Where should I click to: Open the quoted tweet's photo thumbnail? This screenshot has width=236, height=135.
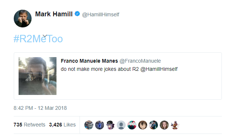pyautogui.click(x=38, y=76)
